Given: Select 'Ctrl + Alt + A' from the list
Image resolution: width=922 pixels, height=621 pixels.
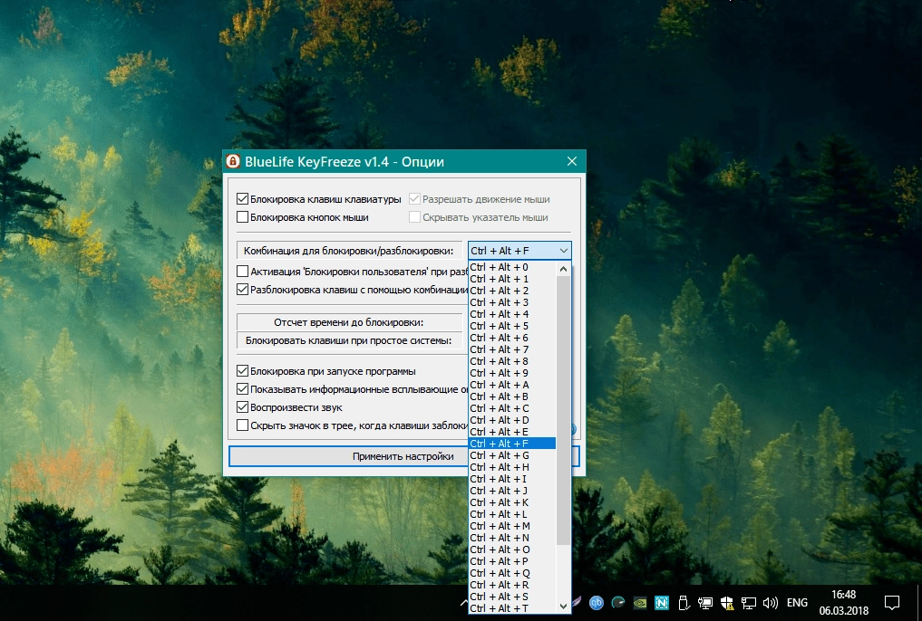Looking at the screenshot, I should point(512,385).
